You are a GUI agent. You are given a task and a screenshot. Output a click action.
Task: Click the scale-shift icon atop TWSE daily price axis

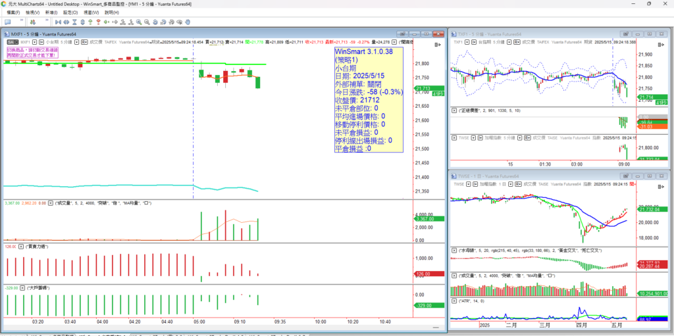(661, 187)
